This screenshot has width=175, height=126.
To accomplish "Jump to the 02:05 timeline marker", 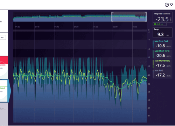I will coord(135,27).
